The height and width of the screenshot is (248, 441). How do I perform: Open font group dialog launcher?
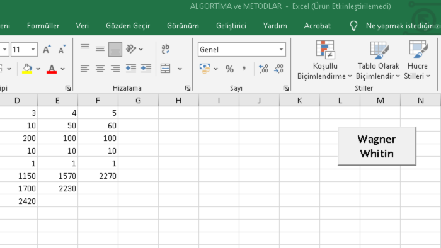click(68, 89)
